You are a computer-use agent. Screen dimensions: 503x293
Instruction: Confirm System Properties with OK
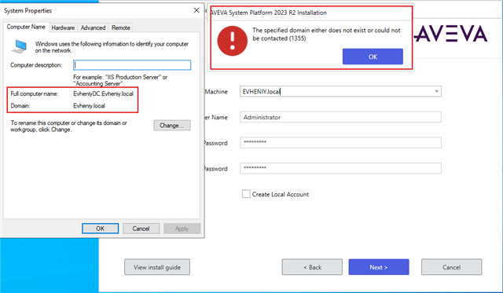(x=100, y=229)
